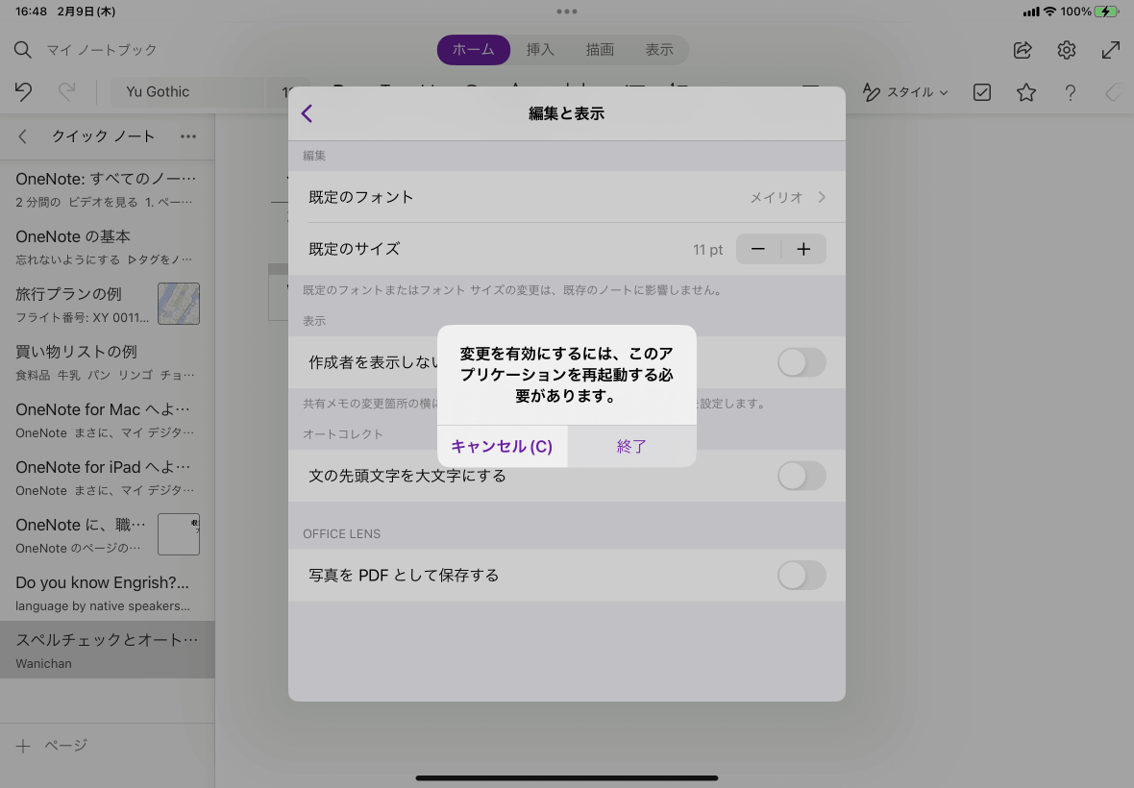This screenshot has height=788, width=1134.
Task: Toggle 作成者を表示しない switch
Action: [801, 362]
